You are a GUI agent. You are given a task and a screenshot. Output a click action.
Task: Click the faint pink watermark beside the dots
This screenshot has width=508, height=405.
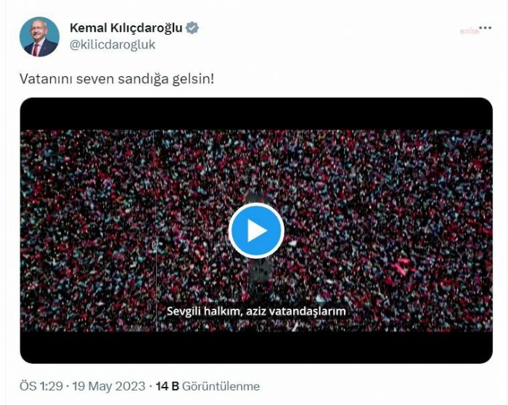click(x=470, y=31)
